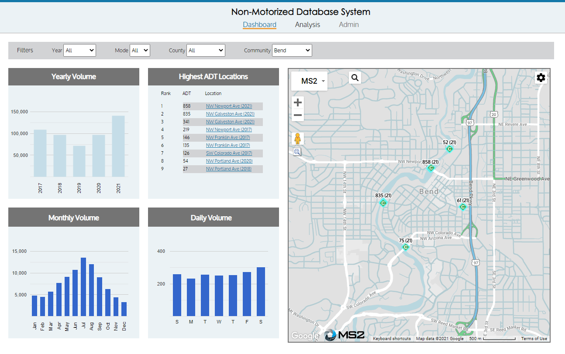Click the marker labeled 61 (21)
The width and height of the screenshot is (565, 354).
coord(463,207)
